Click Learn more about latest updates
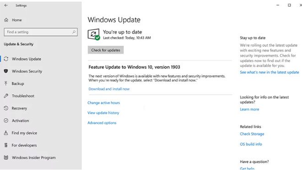Viewport: 302px width, 170px height. point(249,109)
